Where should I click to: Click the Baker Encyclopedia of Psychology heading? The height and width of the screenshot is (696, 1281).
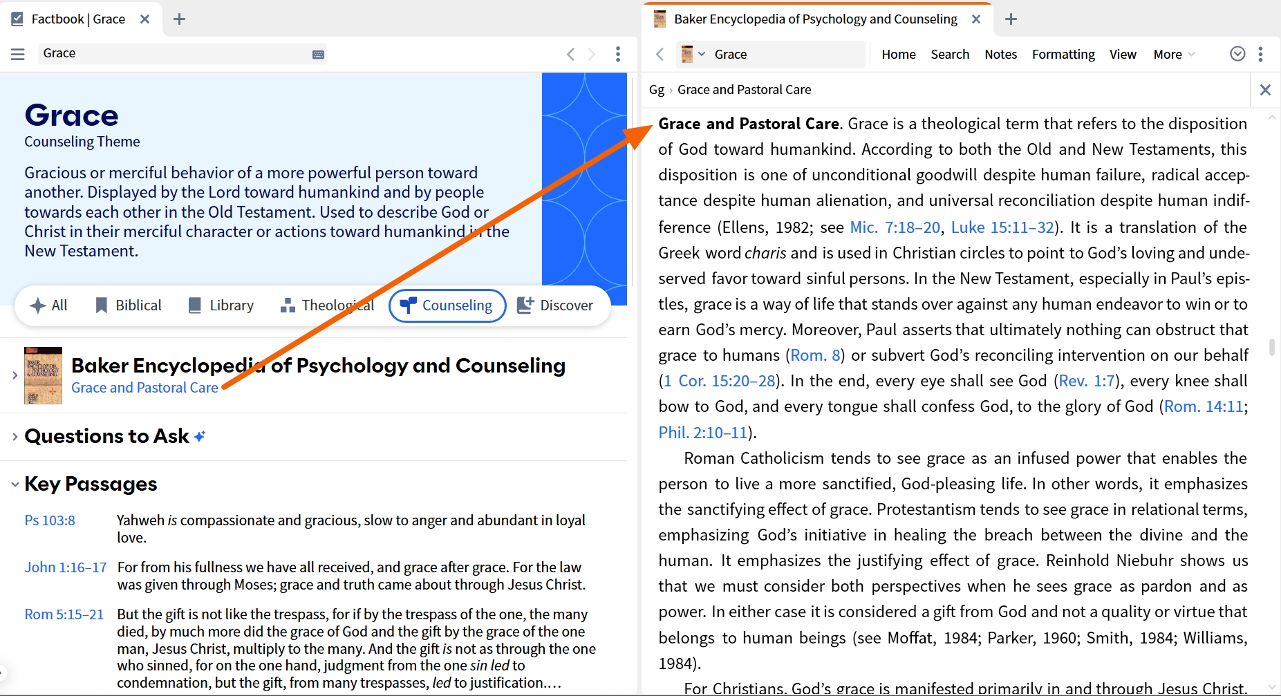point(318,365)
